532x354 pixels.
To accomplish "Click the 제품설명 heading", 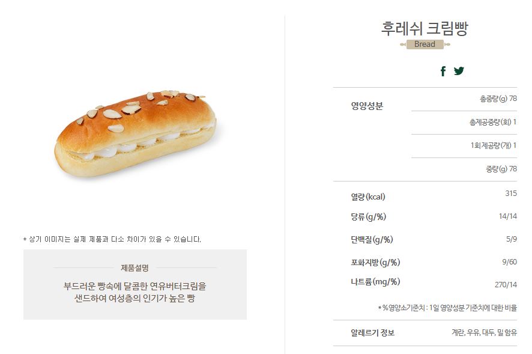I will (x=135, y=268).
